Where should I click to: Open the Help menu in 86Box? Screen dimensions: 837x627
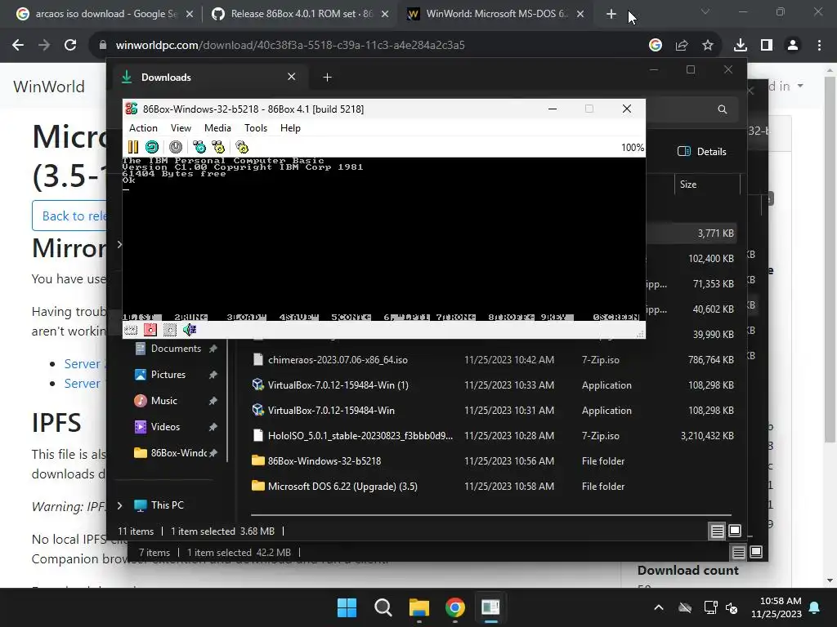(x=290, y=128)
